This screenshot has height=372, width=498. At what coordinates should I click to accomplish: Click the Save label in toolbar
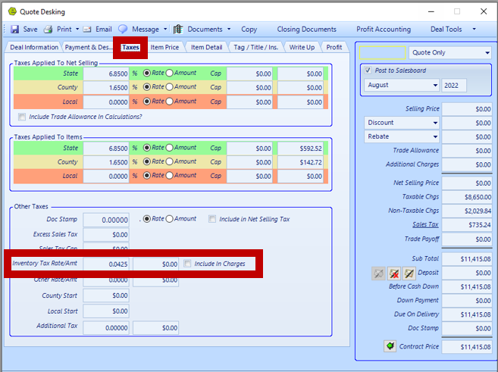pyautogui.click(x=30, y=30)
